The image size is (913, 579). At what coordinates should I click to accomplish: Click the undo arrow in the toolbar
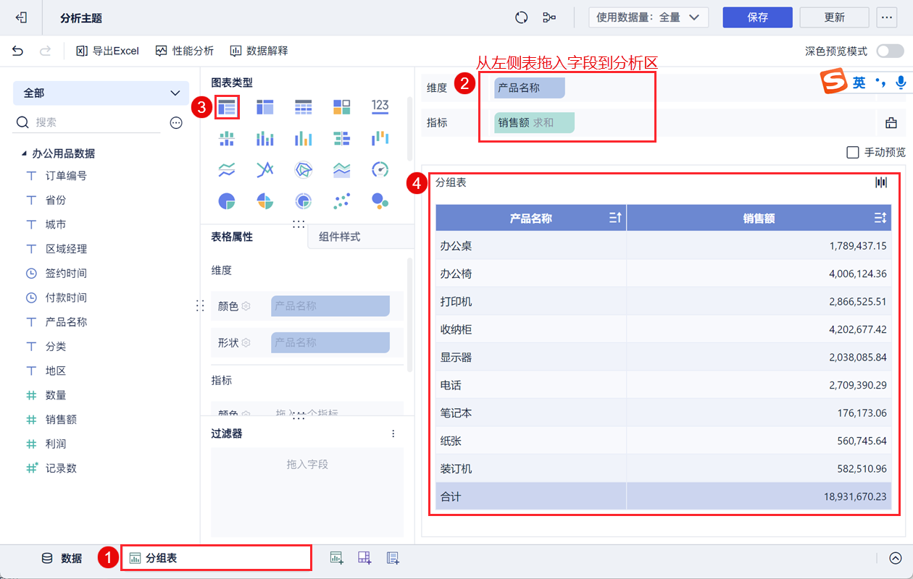coord(18,51)
